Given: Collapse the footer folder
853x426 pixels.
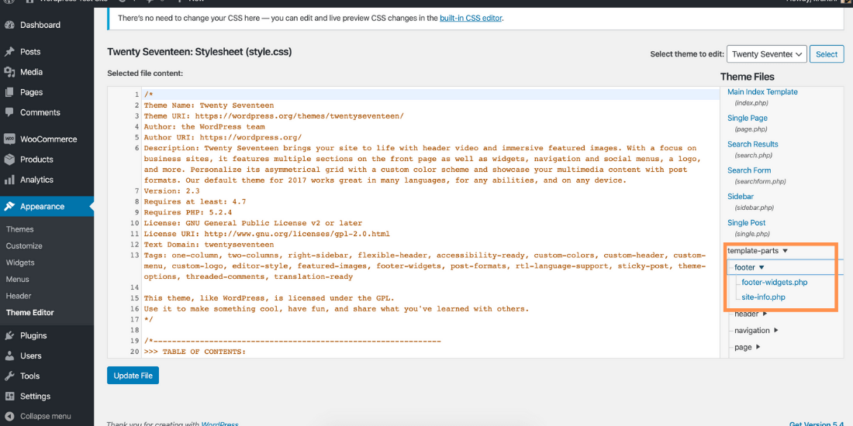Looking at the screenshot, I should tap(750, 267).
